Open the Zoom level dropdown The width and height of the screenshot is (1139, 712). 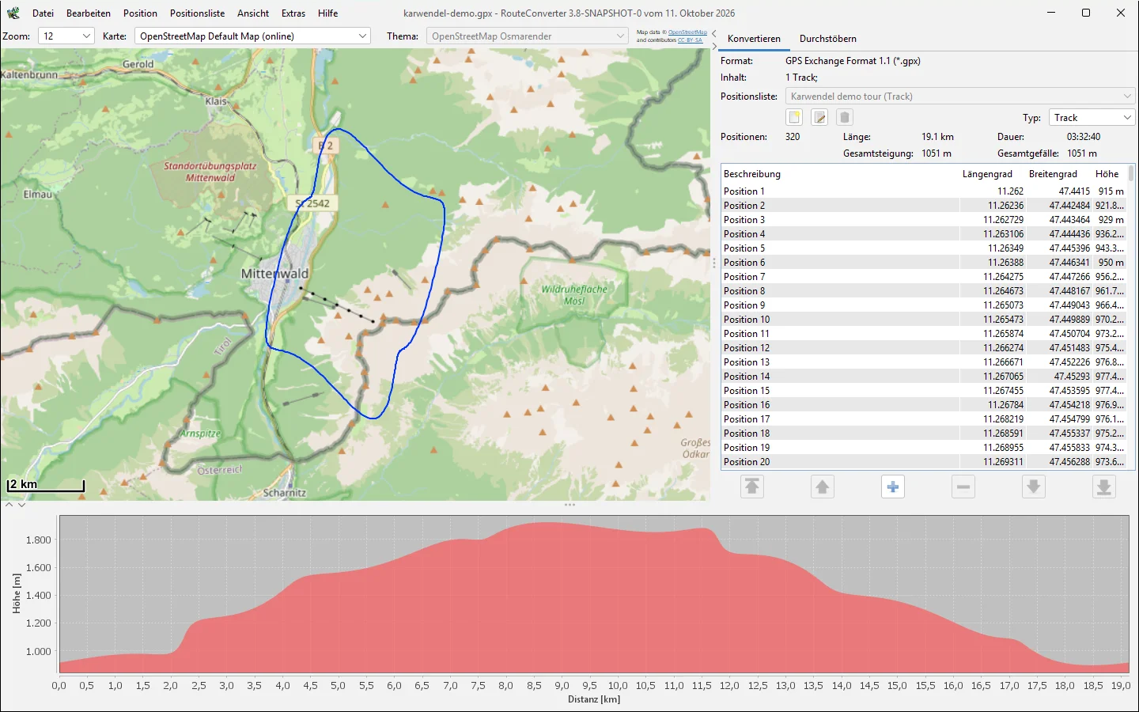[66, 36]
